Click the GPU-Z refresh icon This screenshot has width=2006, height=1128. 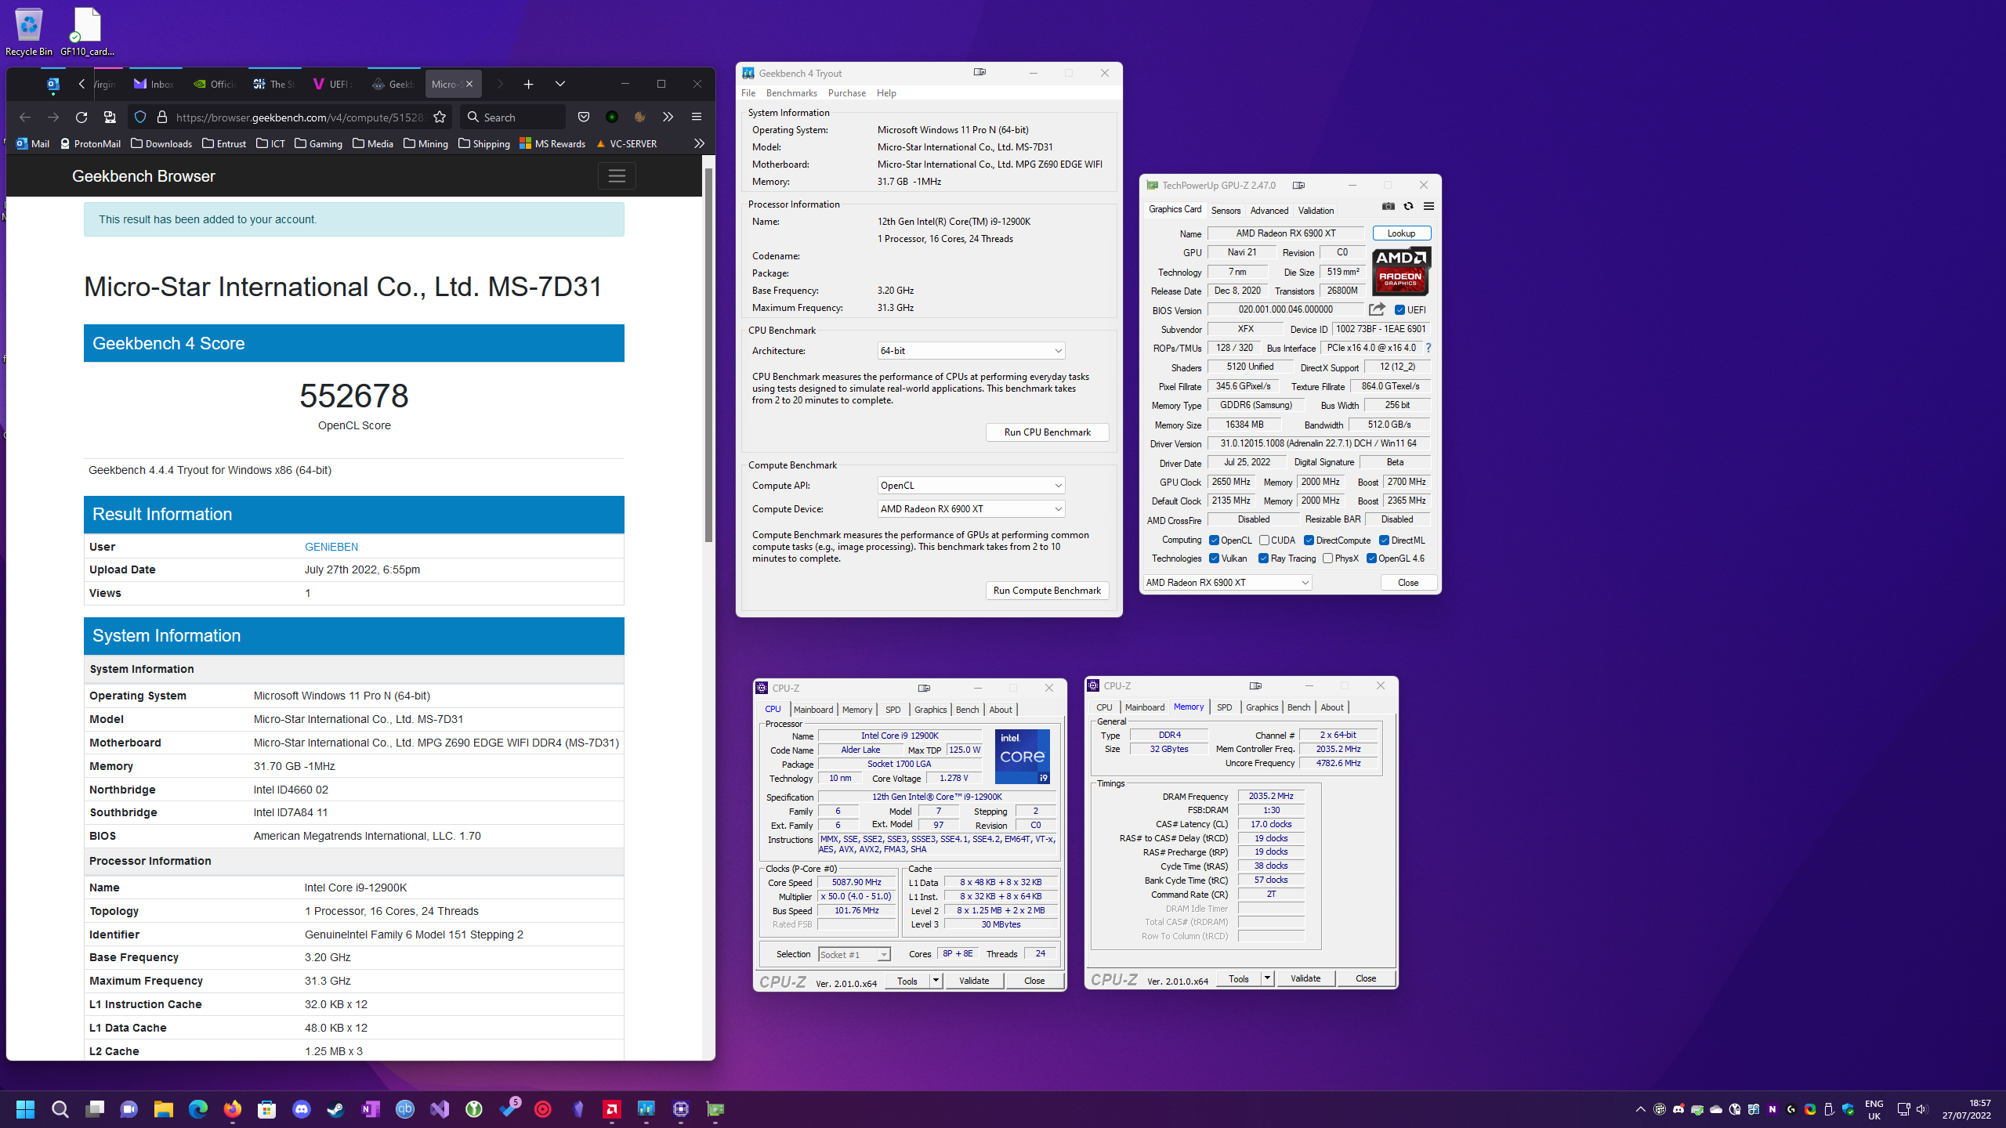1408,207
